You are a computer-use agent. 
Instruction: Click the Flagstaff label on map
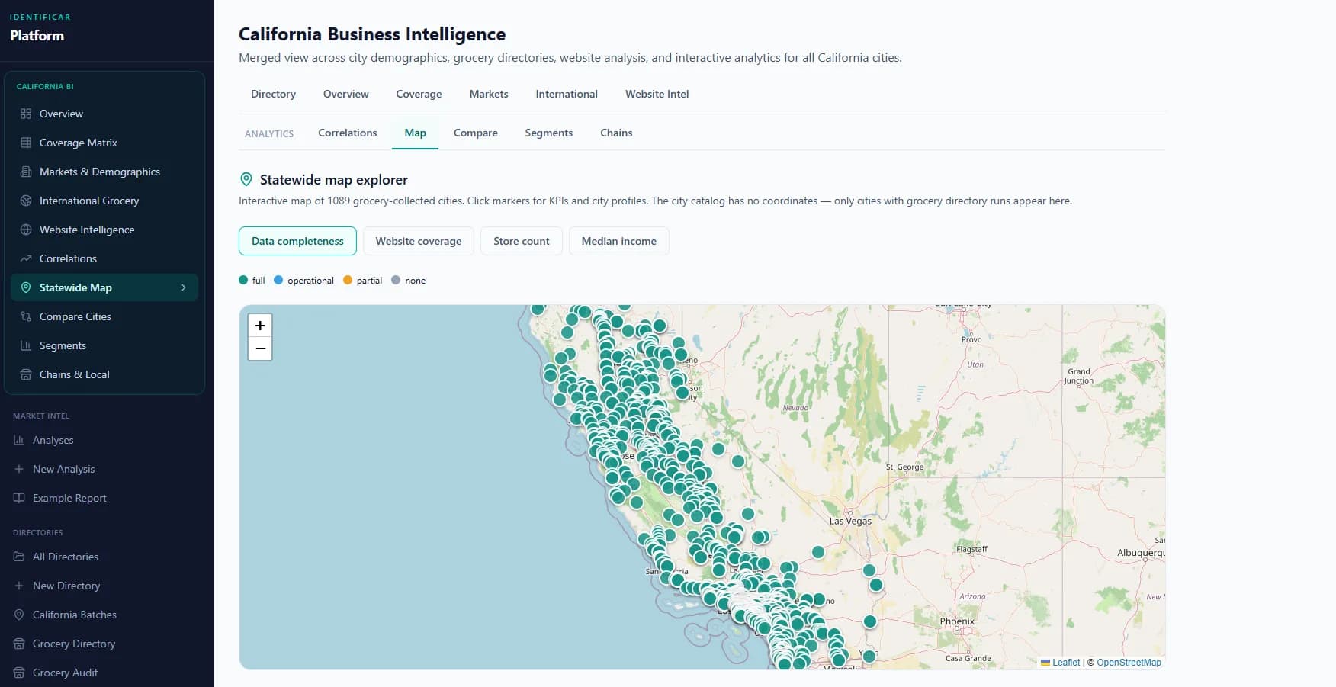pos(971,549)
